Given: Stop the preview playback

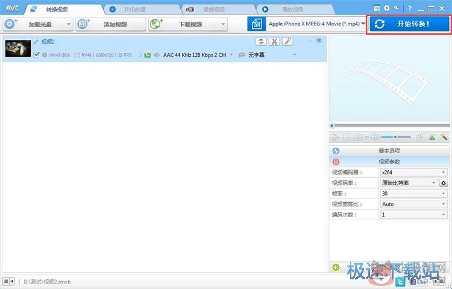Looking at the screenshot, I should click(x=347, y=137).
